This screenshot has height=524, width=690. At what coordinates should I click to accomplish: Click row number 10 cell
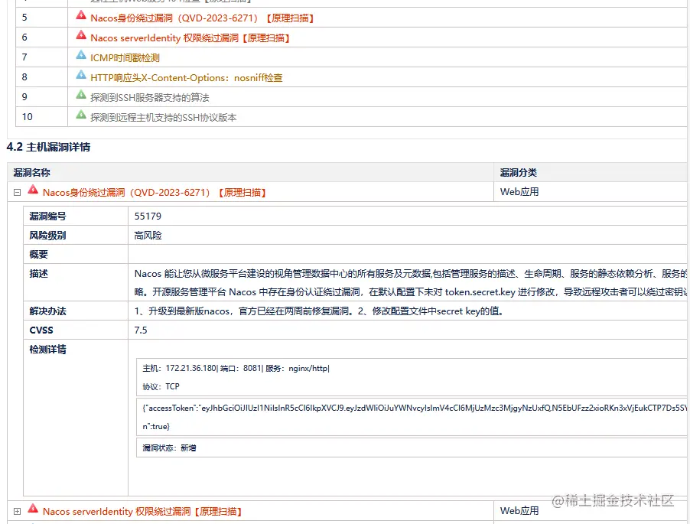coord(41,116)
